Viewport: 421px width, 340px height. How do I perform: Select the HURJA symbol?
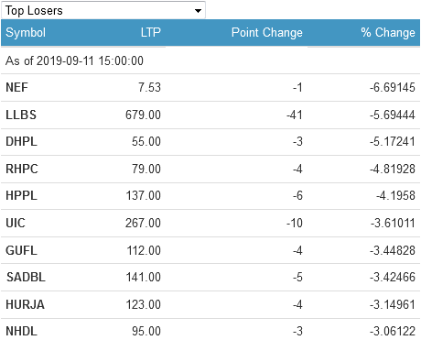point(25,304)
